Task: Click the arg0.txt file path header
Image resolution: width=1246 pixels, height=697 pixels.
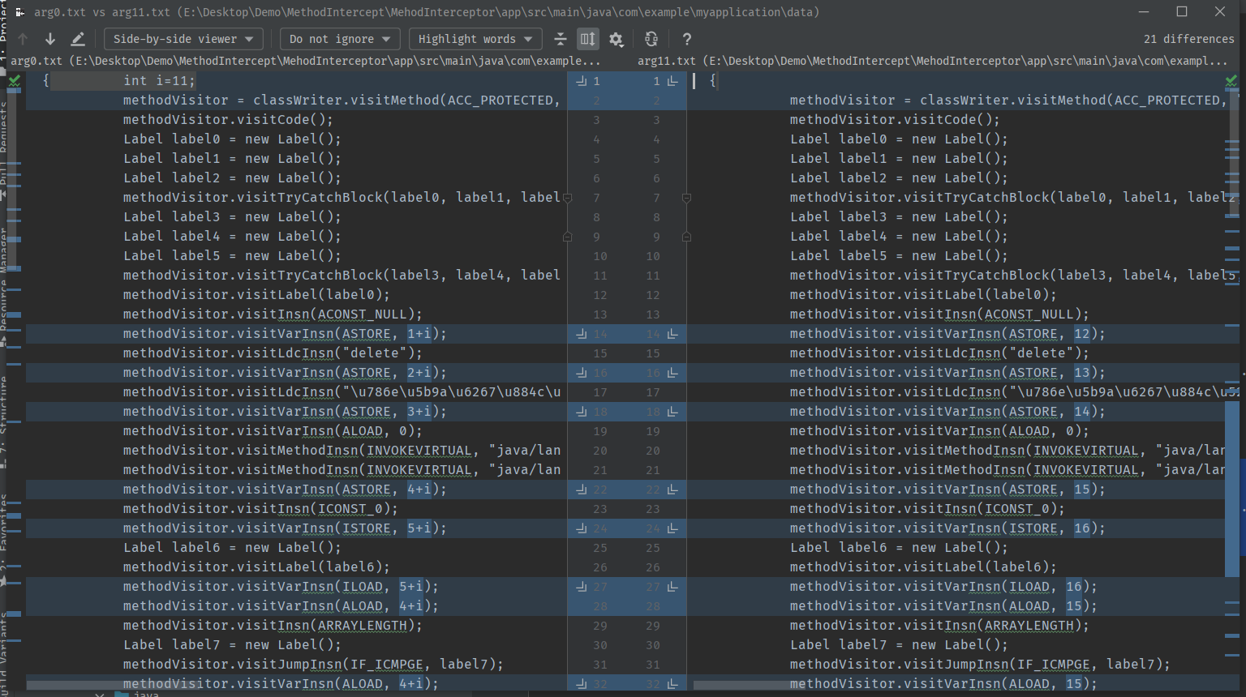Action: 305,61
